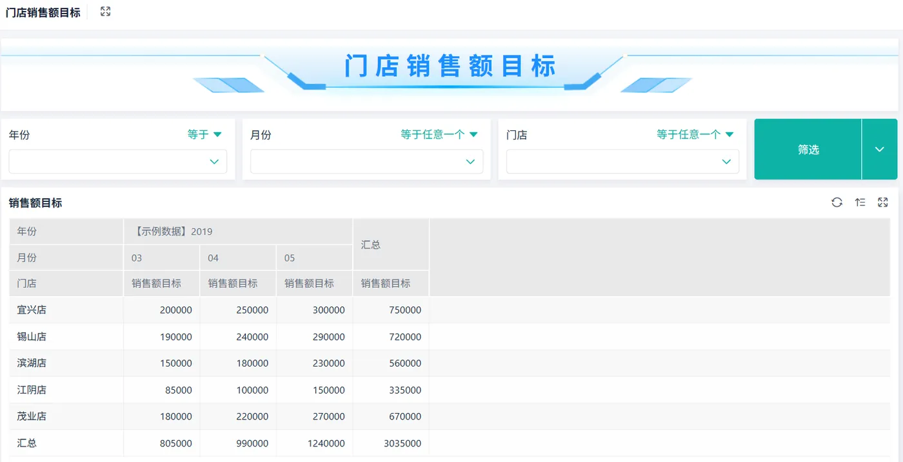Click cell value 720000 in 锡山店 row
This screenshot has width=903, height=462.
[405, 337]
